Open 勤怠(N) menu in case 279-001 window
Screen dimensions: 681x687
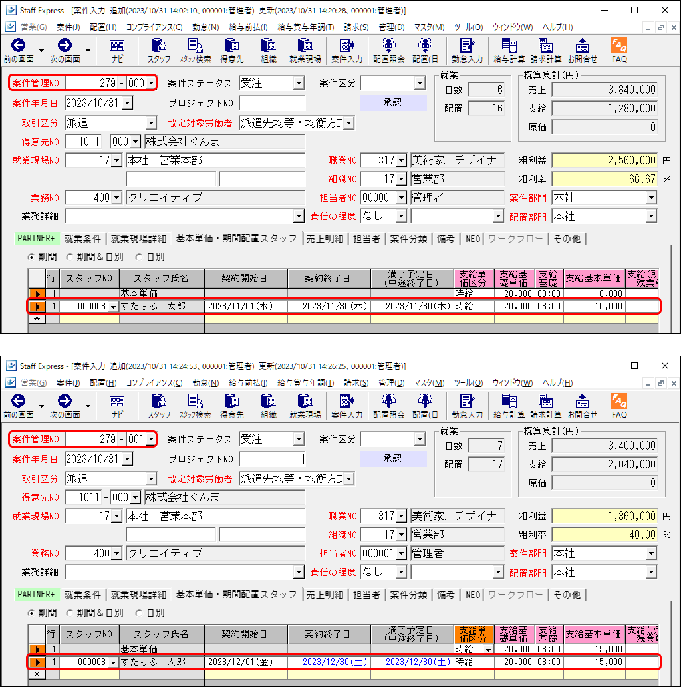205,382
